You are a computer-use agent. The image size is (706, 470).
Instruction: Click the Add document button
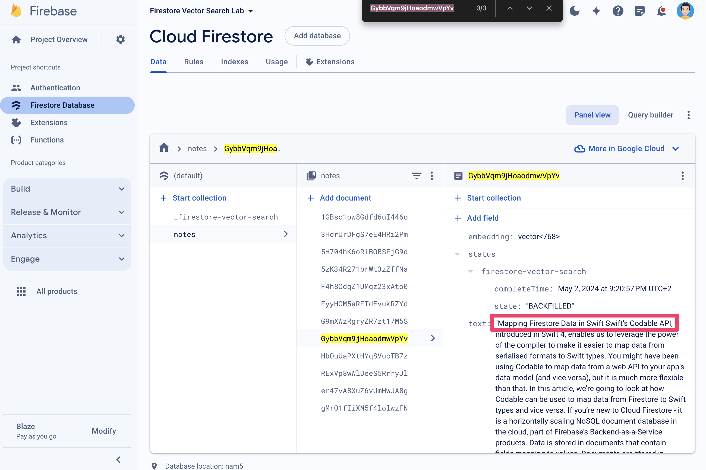[340, 198]
